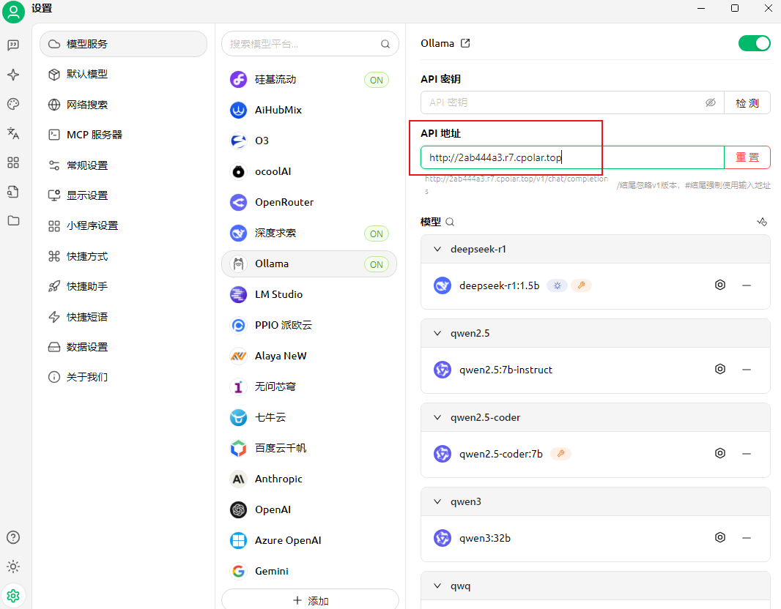
Task: Collapse the qwq model group
Action: [437, 586]
